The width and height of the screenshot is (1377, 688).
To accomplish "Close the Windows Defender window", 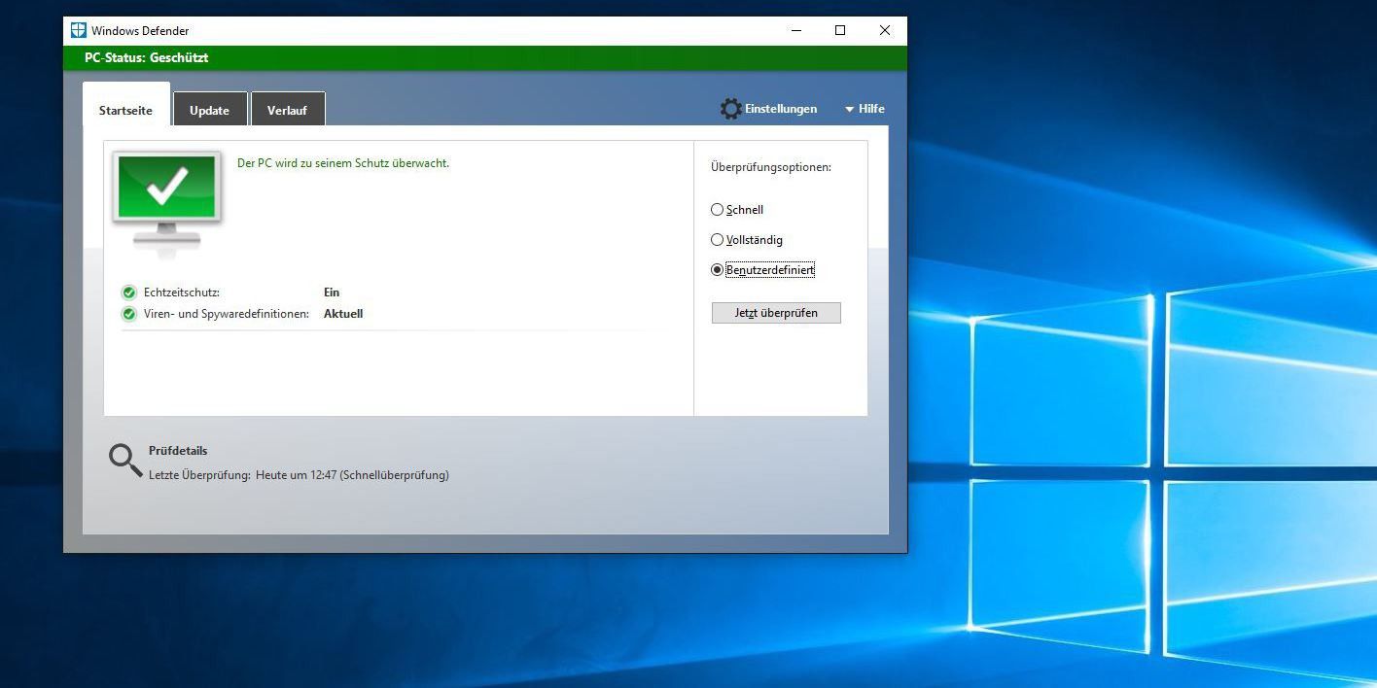I will [884, 30].
